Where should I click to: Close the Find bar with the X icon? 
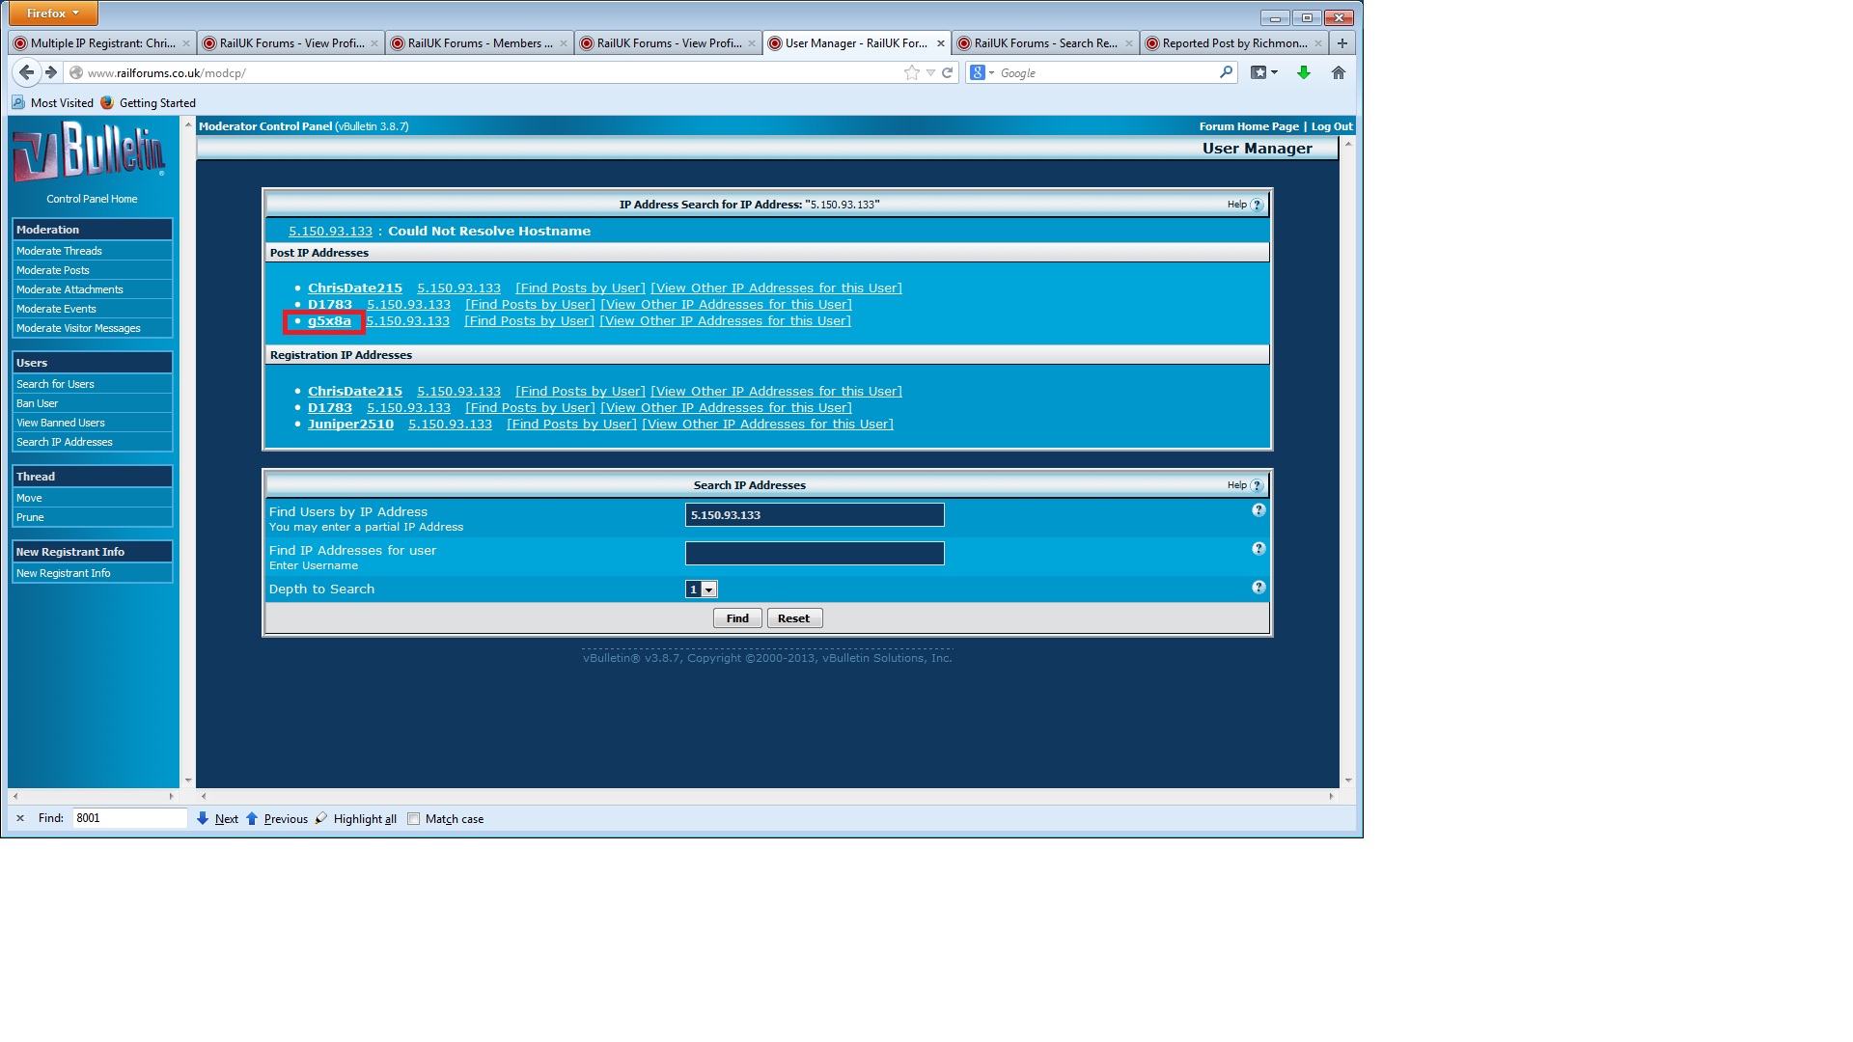(20, 818)
